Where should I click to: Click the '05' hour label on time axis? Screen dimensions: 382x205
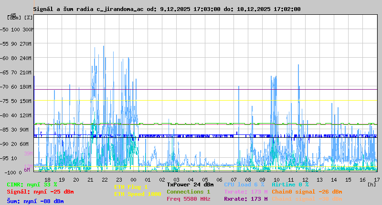coord(205,180)
